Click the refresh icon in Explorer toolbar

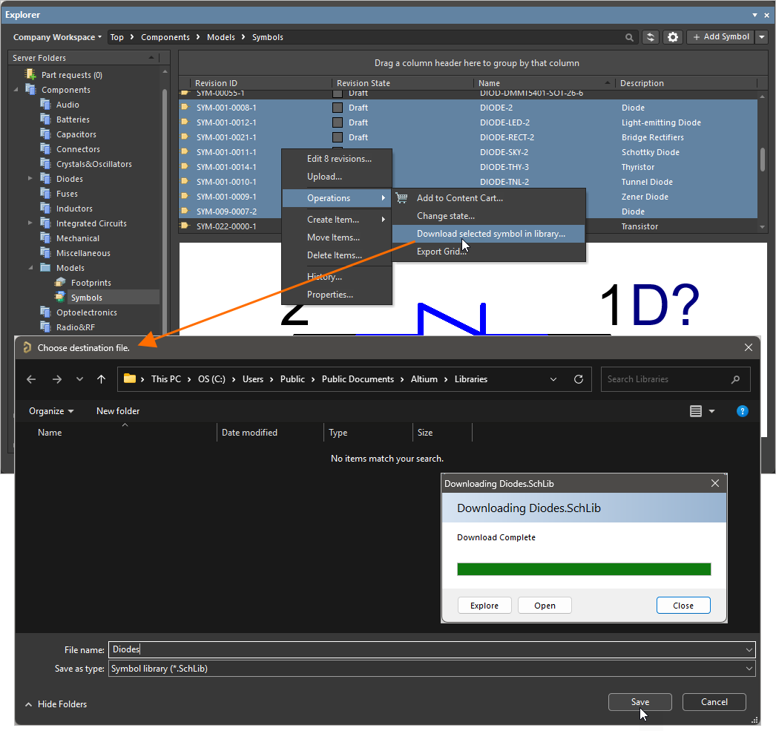[x=651, y=37]
